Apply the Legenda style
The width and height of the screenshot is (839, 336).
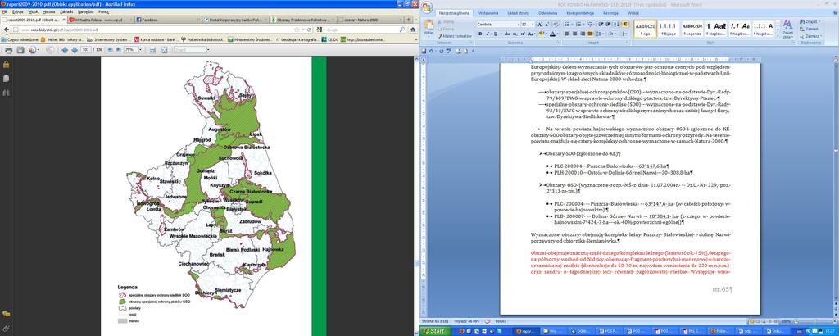point(692,30)
